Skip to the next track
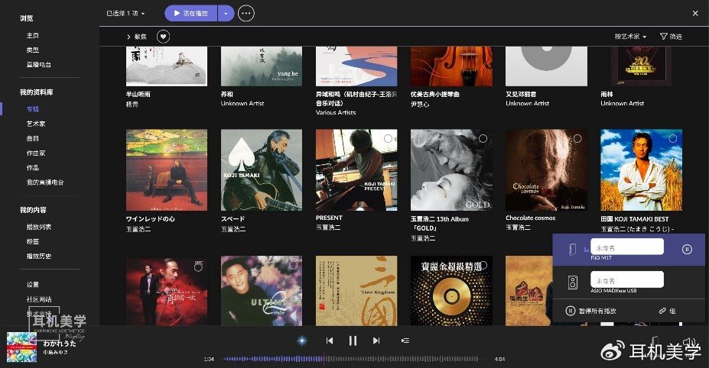709x368 pixels. pyautogui.click(x=376, y=341)
